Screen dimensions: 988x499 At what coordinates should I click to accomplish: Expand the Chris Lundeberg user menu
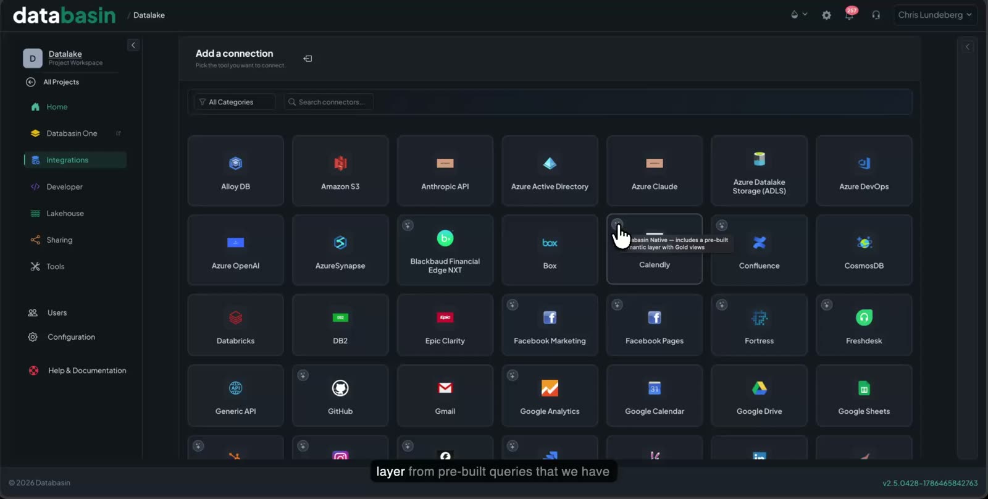click(935, 15)
